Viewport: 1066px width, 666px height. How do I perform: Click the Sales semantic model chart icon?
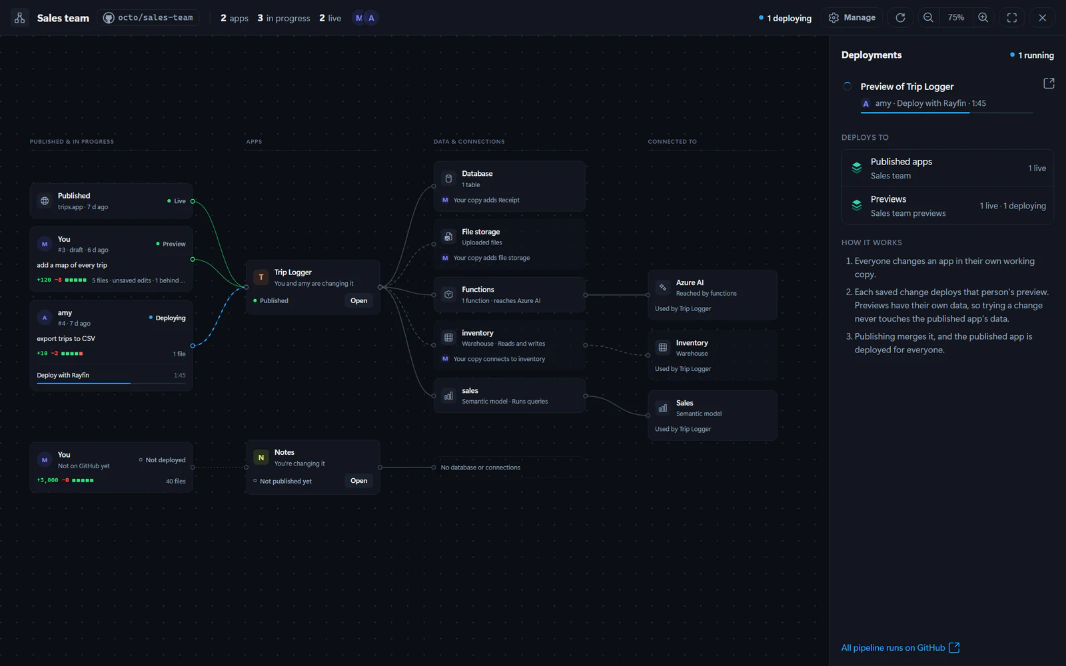(x=662, y=408)
